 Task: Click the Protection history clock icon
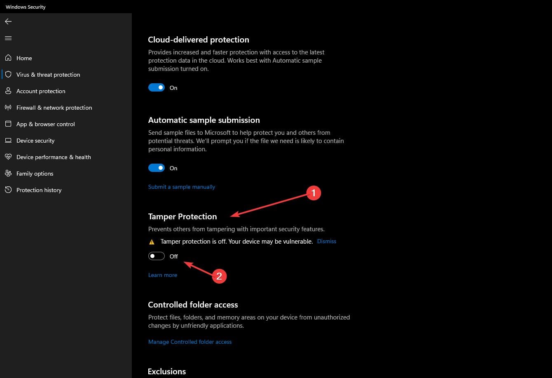pyautogui.click(x=8, y=190)
